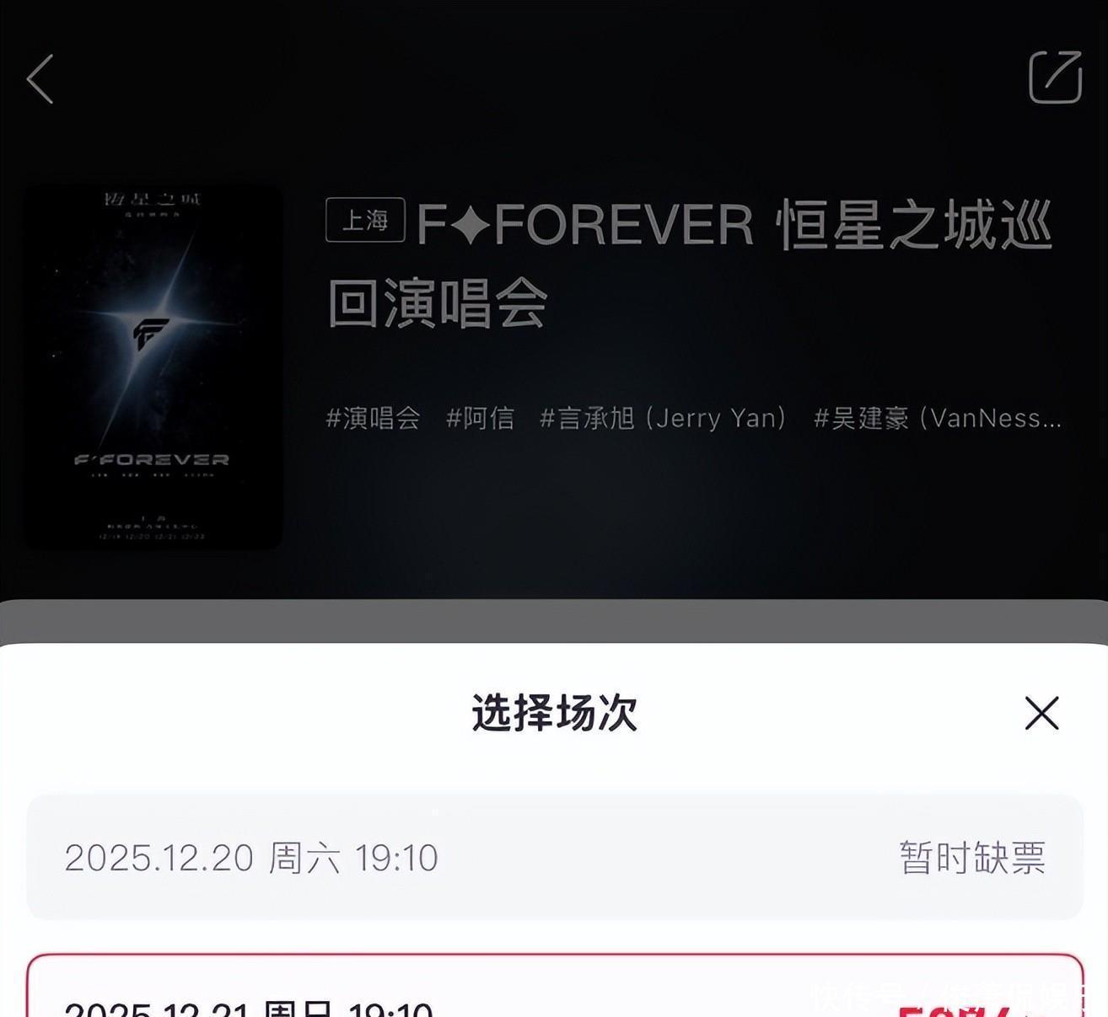
Task: Select the 2025.12.20 周六 19:10 session
Action: click(554, 858)
